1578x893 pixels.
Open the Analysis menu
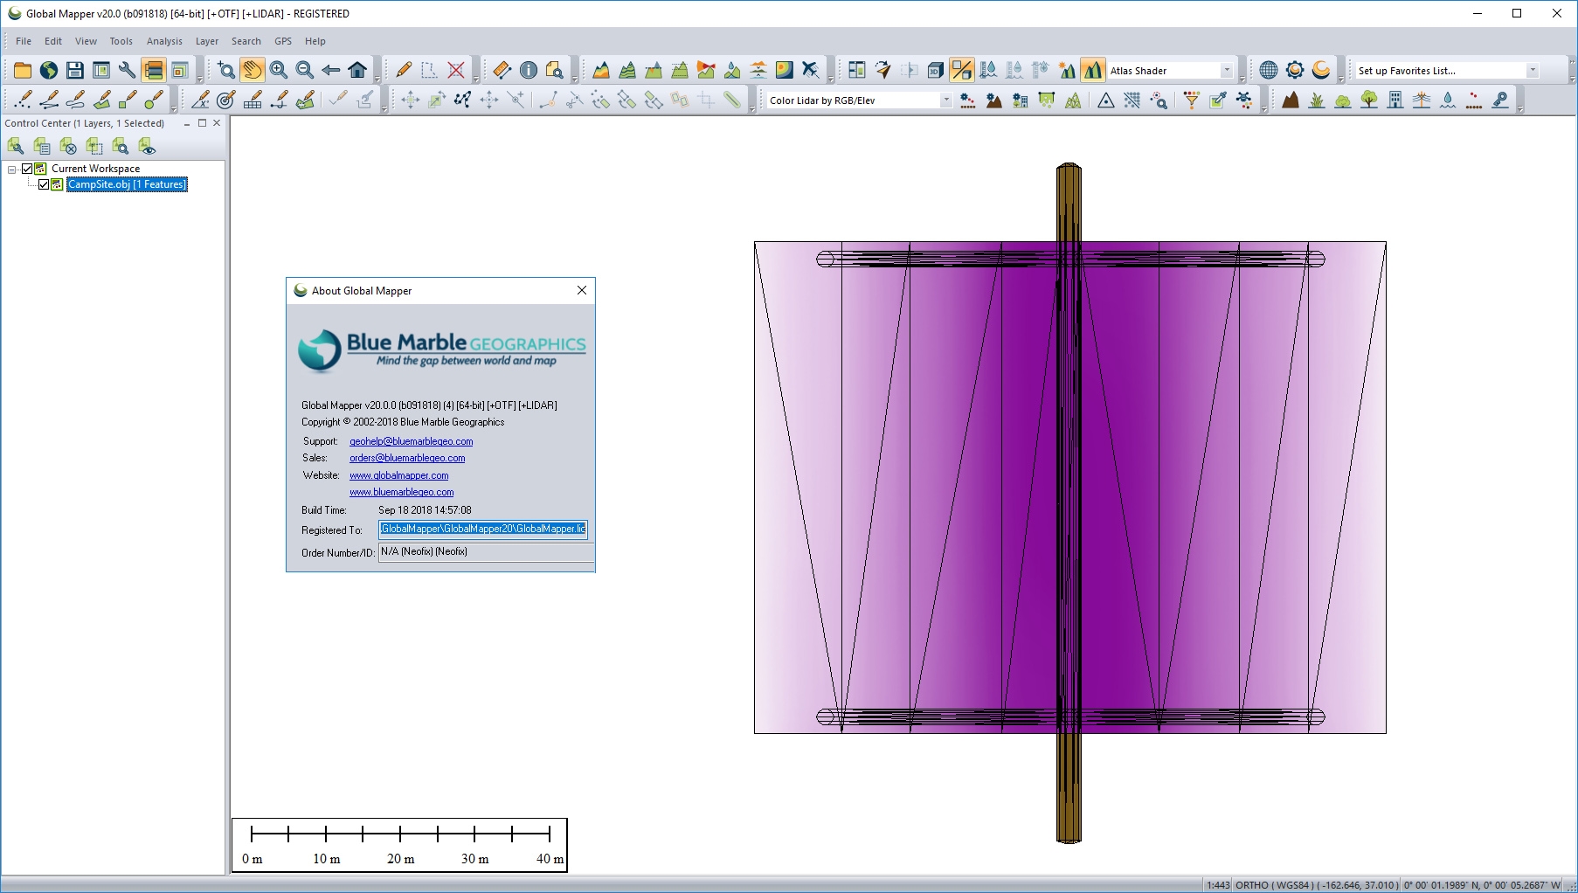point(164,41)
